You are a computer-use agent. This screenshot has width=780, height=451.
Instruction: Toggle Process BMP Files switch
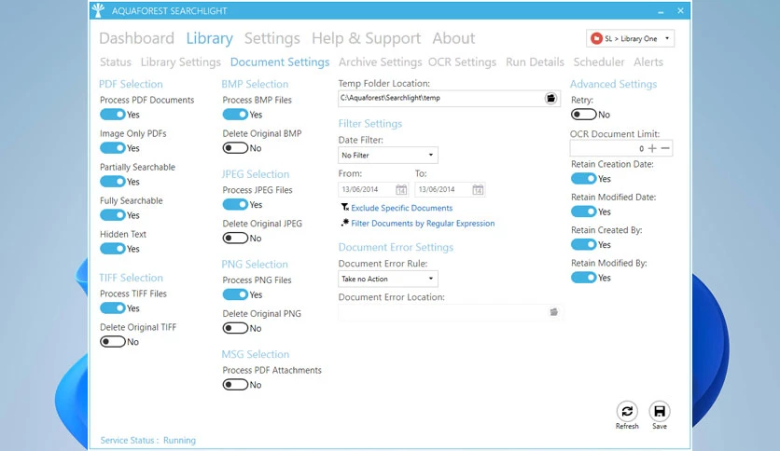[x=235, y=115]
